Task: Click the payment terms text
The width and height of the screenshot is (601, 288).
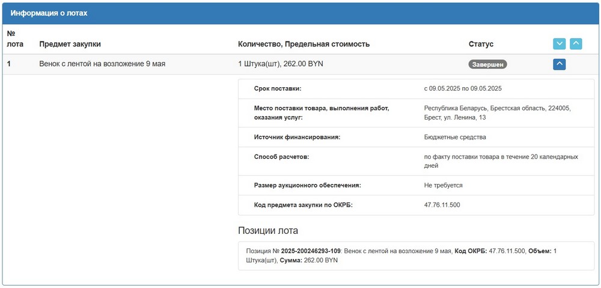Action: pyautogui.click(x=501, y=161)
